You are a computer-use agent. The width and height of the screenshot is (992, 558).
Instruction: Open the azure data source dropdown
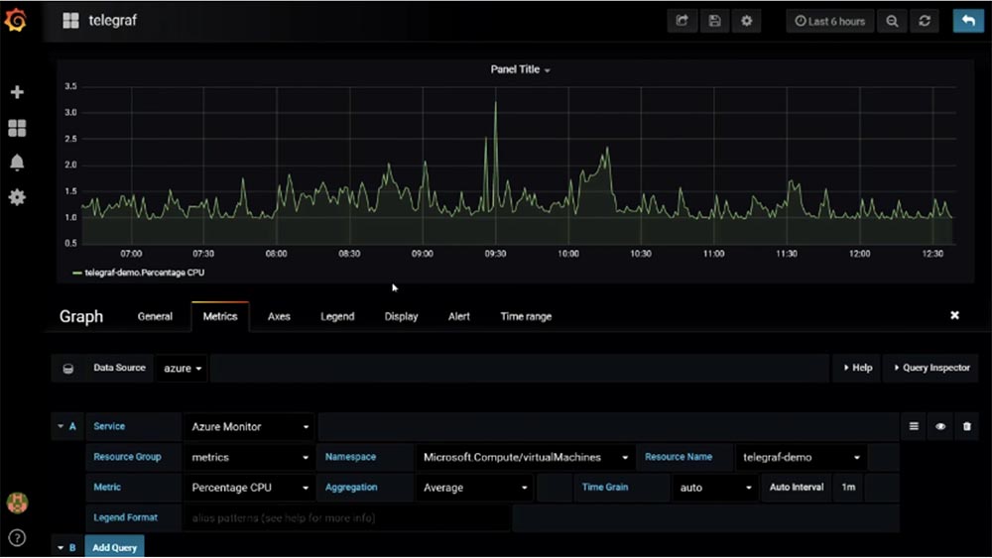183,369
